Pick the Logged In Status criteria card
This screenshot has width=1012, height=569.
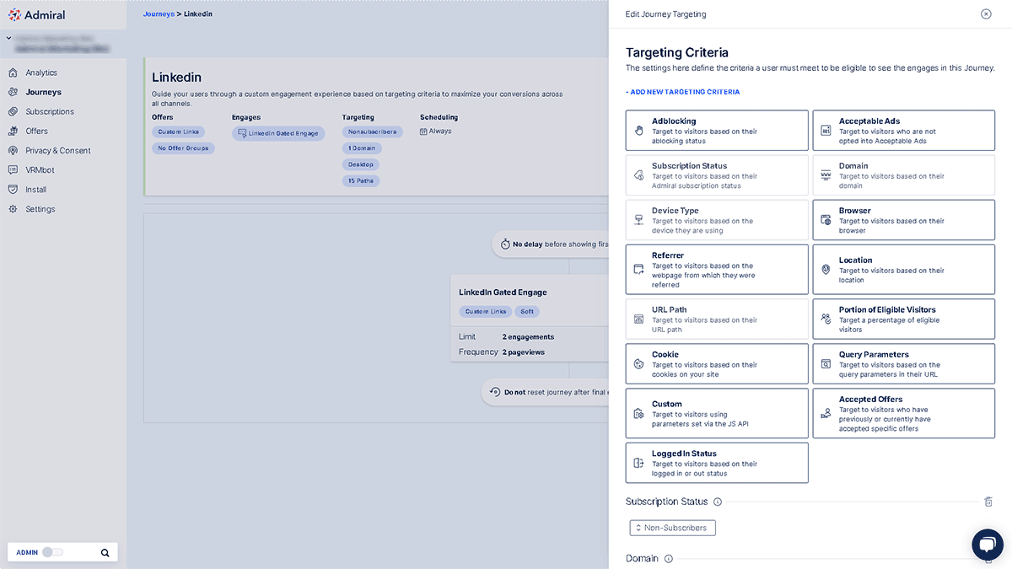coord(717,463)
